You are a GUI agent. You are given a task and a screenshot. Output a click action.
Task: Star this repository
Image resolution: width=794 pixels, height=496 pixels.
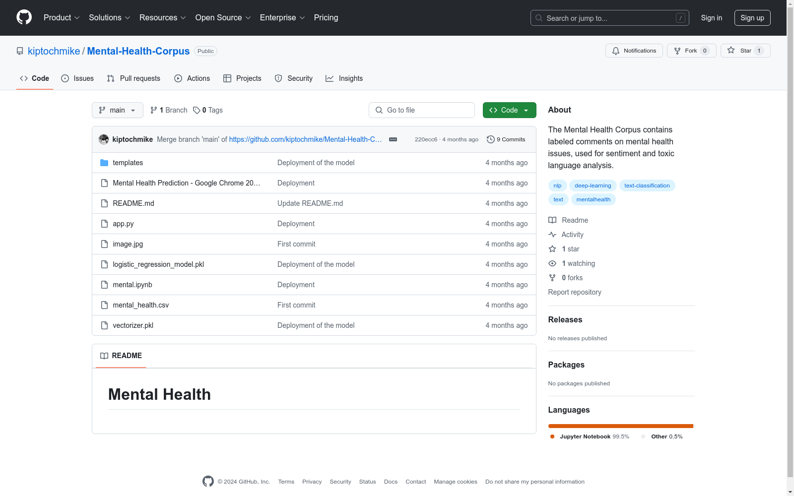[745, 51]
